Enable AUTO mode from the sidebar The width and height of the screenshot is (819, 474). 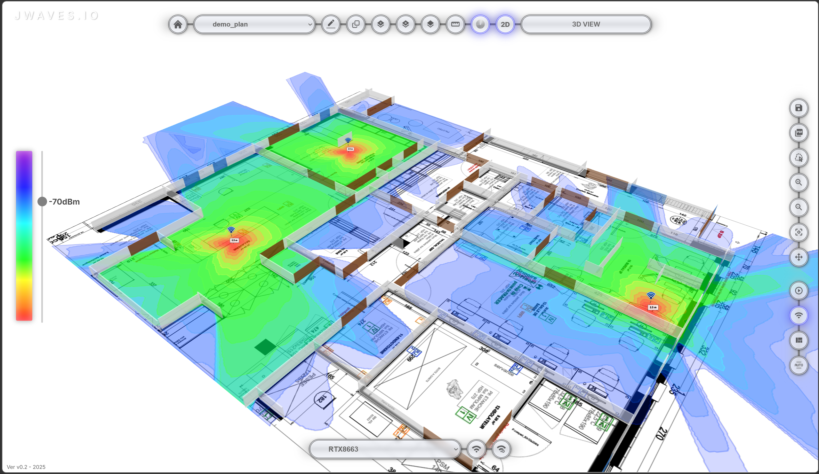799,365
